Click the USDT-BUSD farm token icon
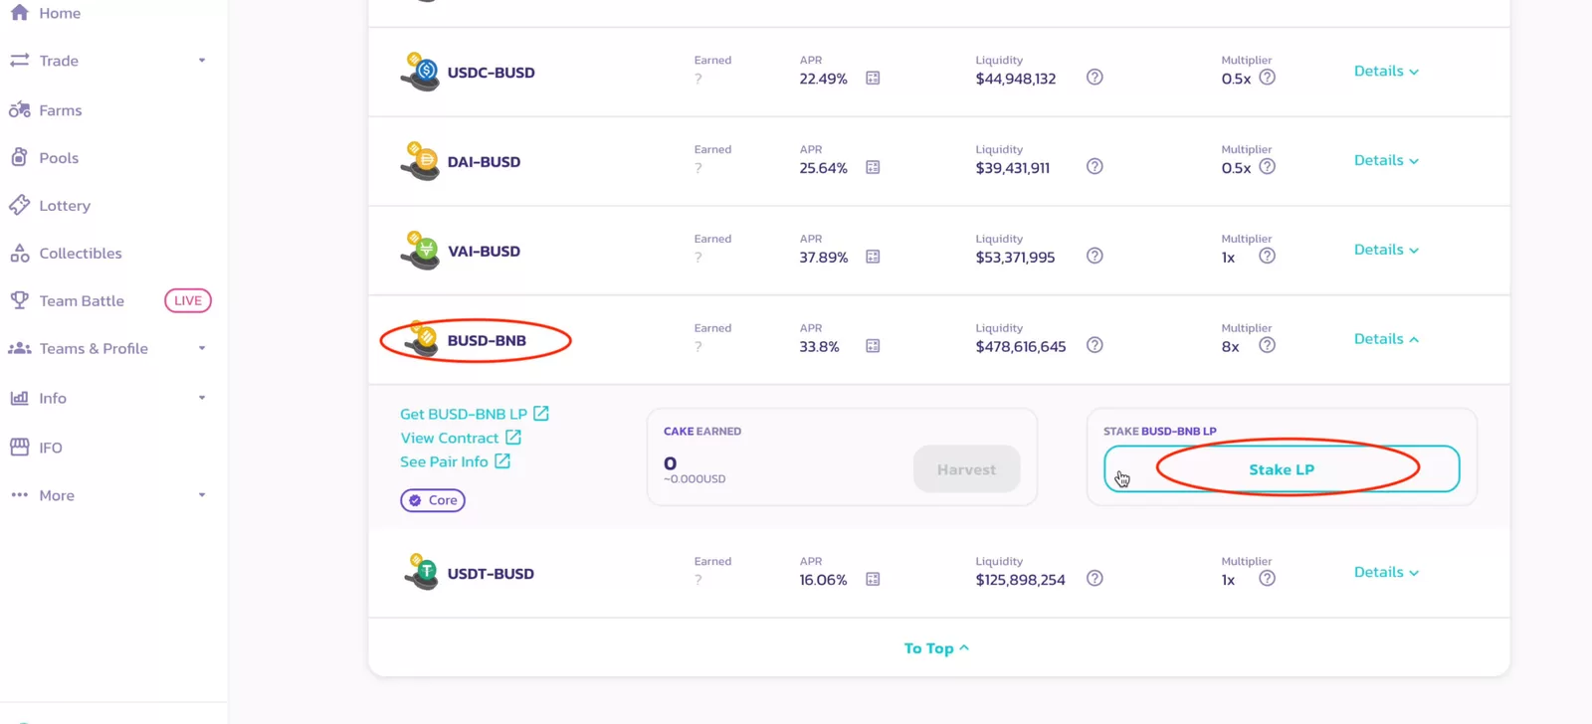The width and height of the screenshot is (1592, 724). click(x=421, y=573)
